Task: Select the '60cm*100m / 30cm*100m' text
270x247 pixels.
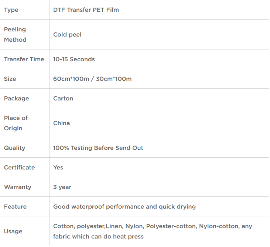Action: tap(92, 79)
